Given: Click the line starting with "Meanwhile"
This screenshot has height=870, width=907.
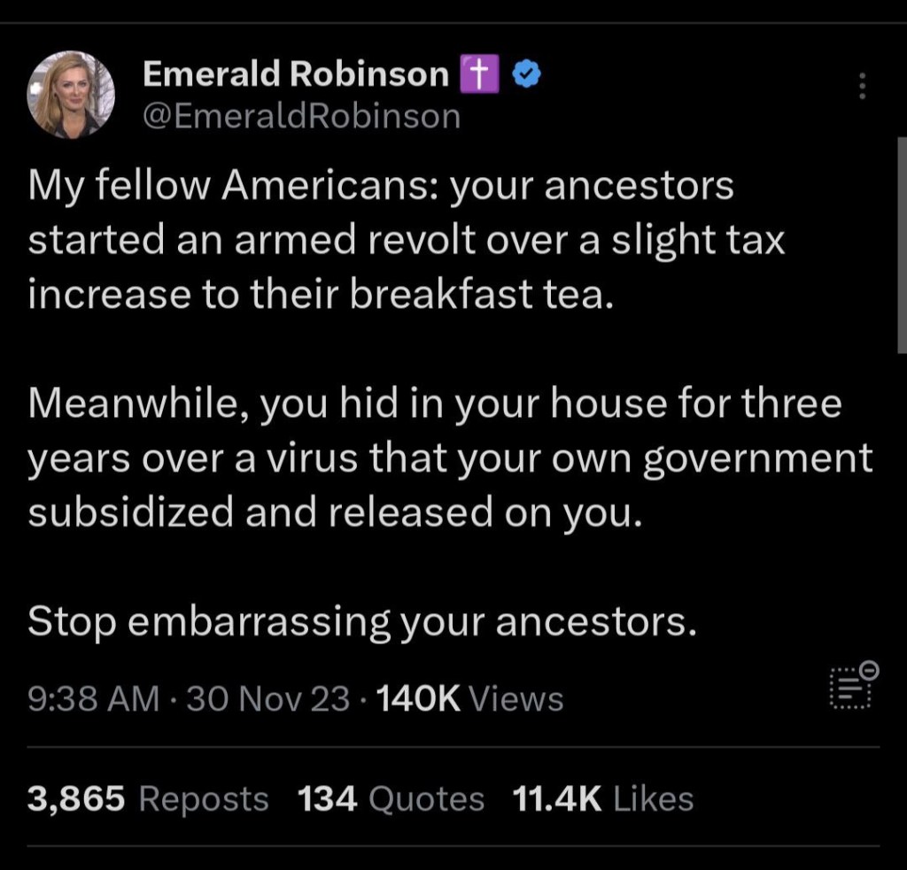Looking at the screenshot, I should point(434,404).
